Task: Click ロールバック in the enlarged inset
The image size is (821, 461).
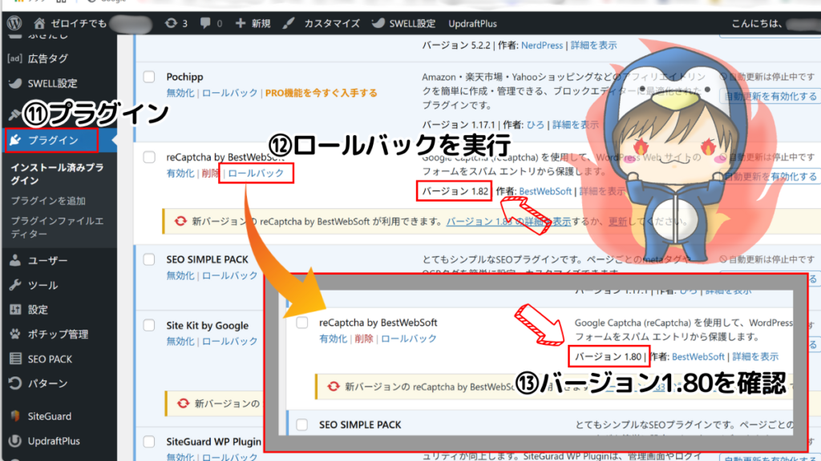Action: (x=408, y=339)
